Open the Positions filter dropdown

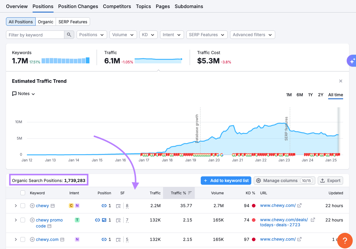pyautogui.click(x=92, y=35)
